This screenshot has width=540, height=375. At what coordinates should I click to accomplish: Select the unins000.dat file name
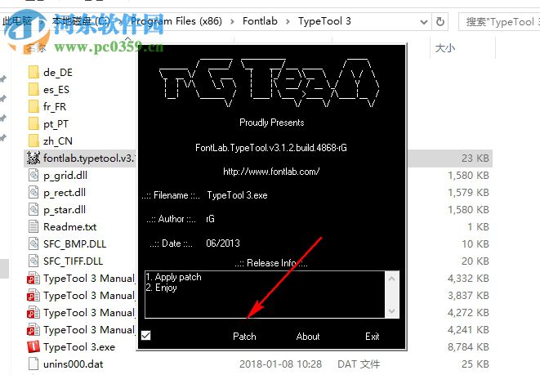pyautogui.click(x=73, y=364)
